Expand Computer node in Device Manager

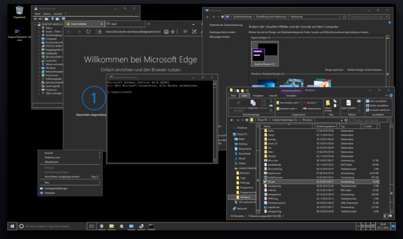(x=39, y=39)
